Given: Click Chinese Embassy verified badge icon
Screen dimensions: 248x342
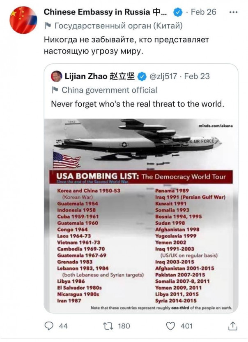Looking at the screenshot, I should point(177,12).
